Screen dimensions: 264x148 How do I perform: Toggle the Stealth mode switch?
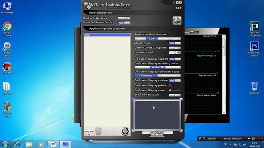point(174,43)
